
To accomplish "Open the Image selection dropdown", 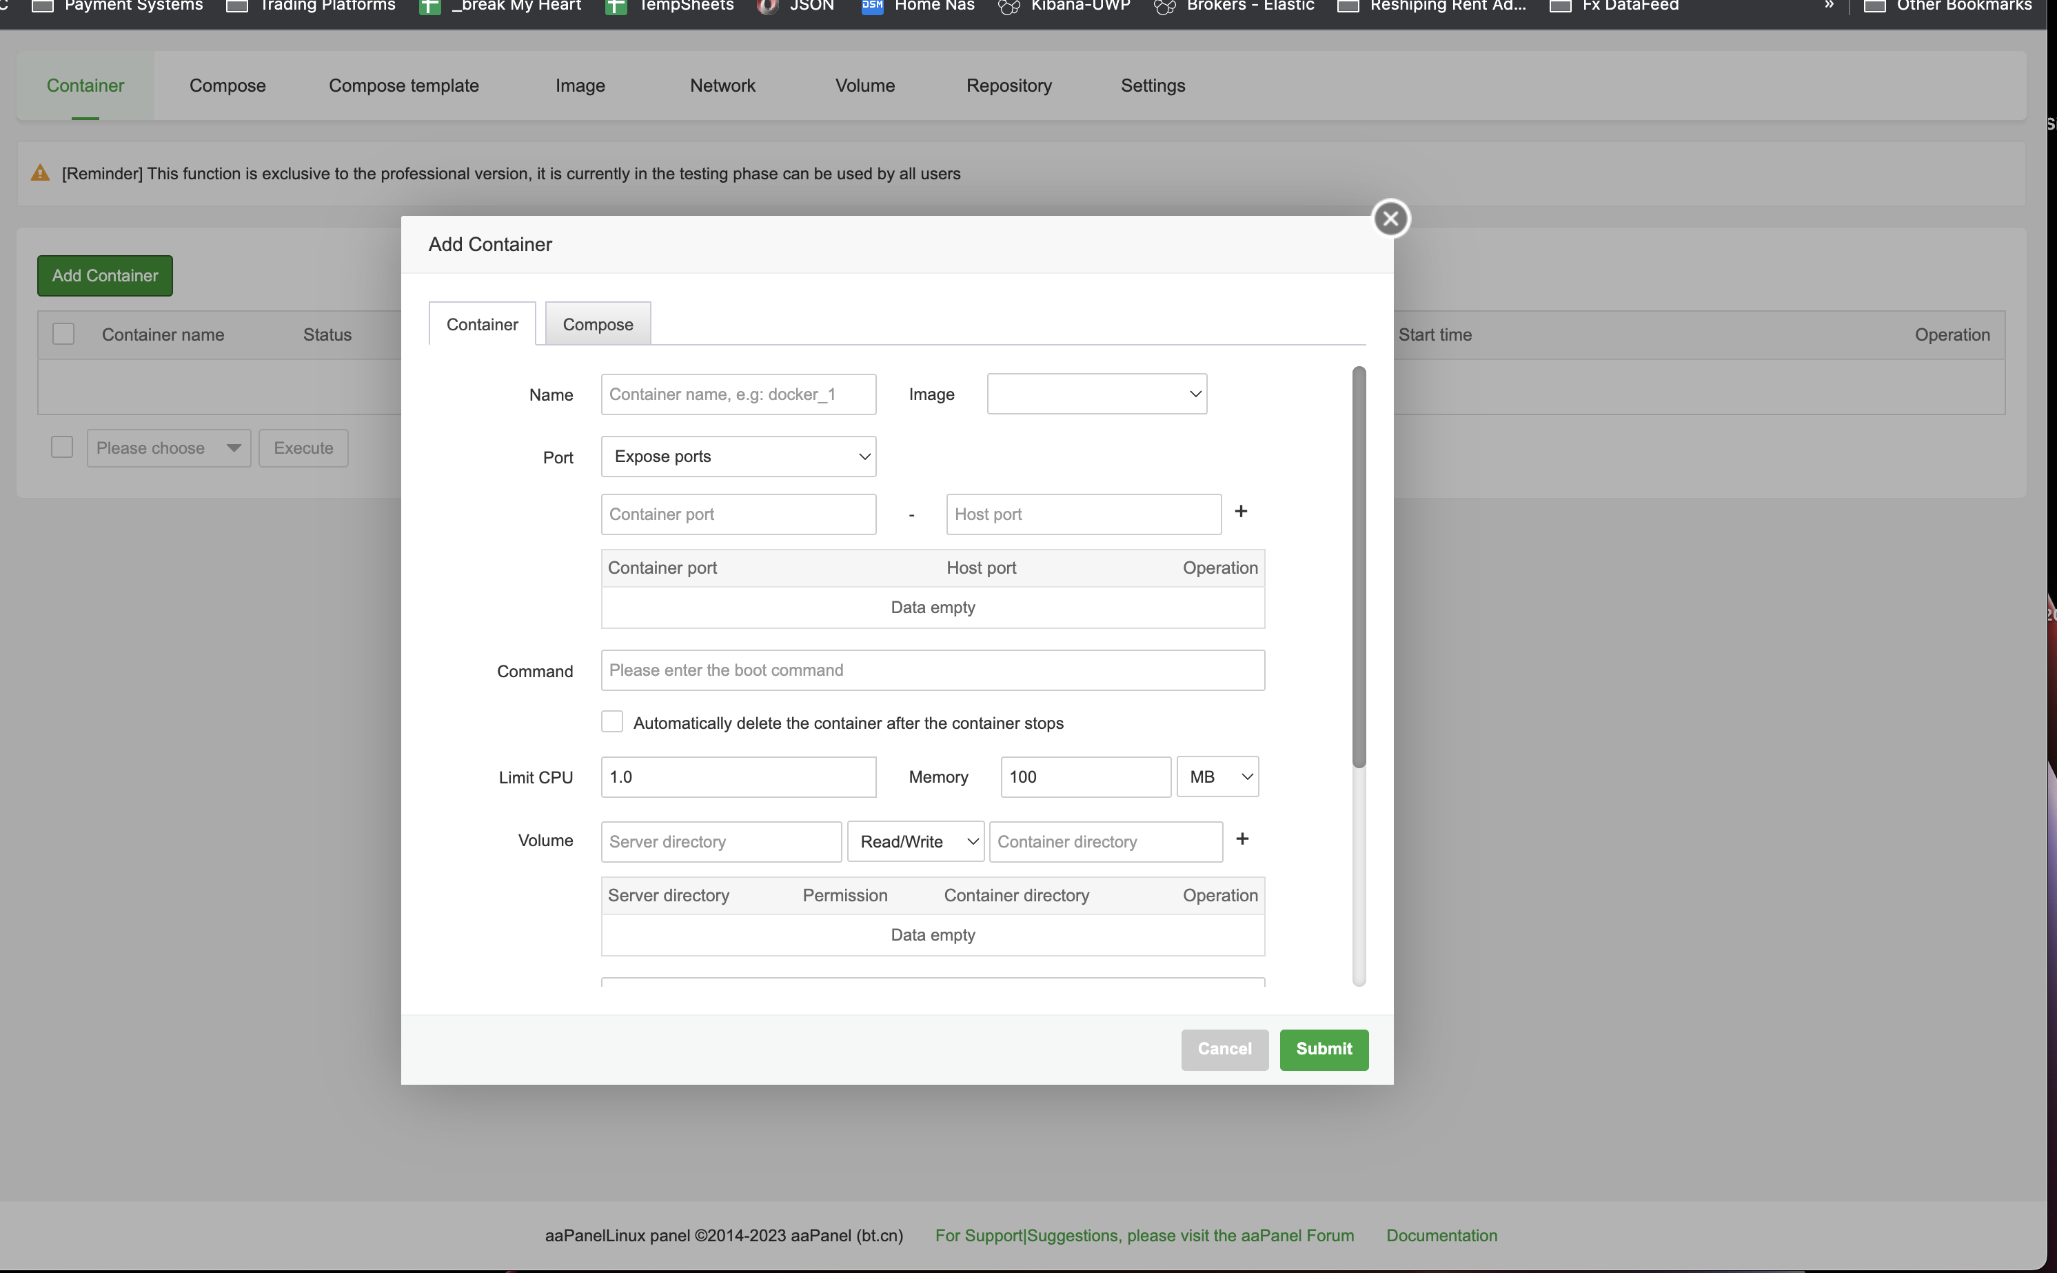I will coord(1096,394).
